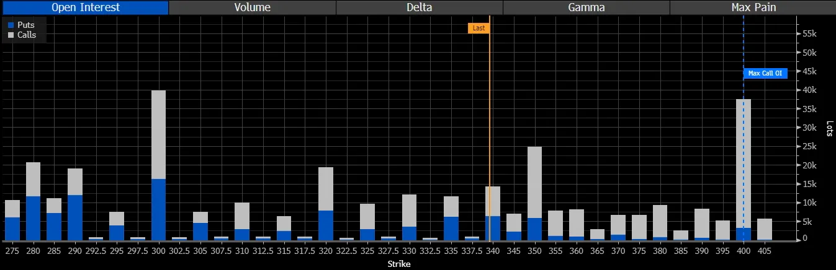Click the 'Strike' x-axis title
Viewport: 836px width, 270px height.
[400, 264]
